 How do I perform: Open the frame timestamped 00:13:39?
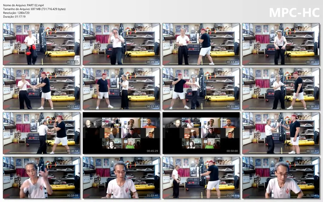point(201,44)
